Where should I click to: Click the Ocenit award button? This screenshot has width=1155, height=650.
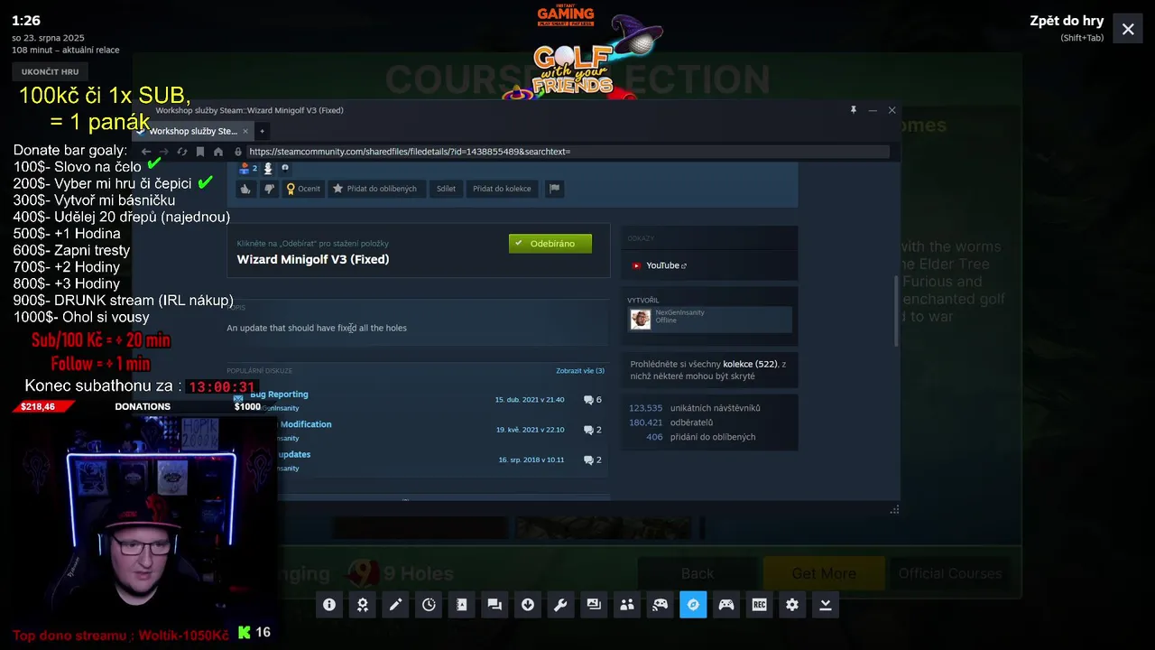[303, 189]
